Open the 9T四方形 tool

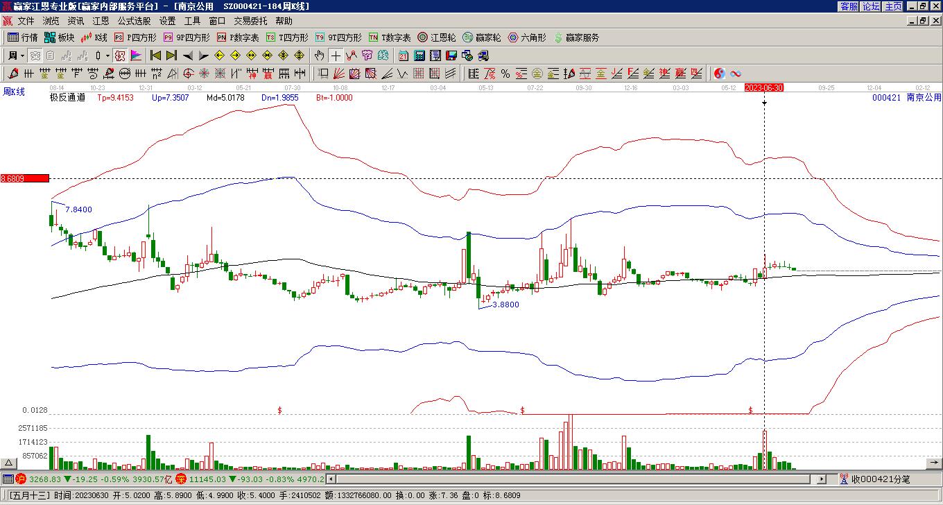[338, 37]
